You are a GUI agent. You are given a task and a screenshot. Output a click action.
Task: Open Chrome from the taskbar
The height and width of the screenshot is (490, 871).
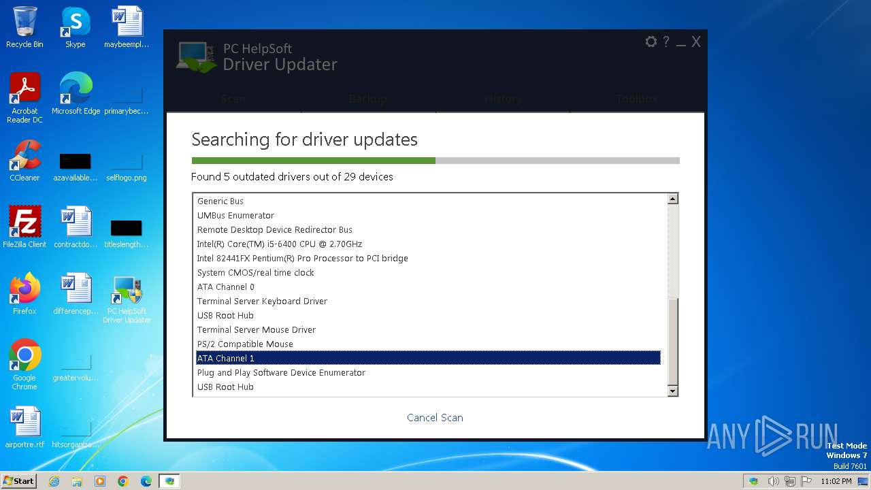pos(123,481)
